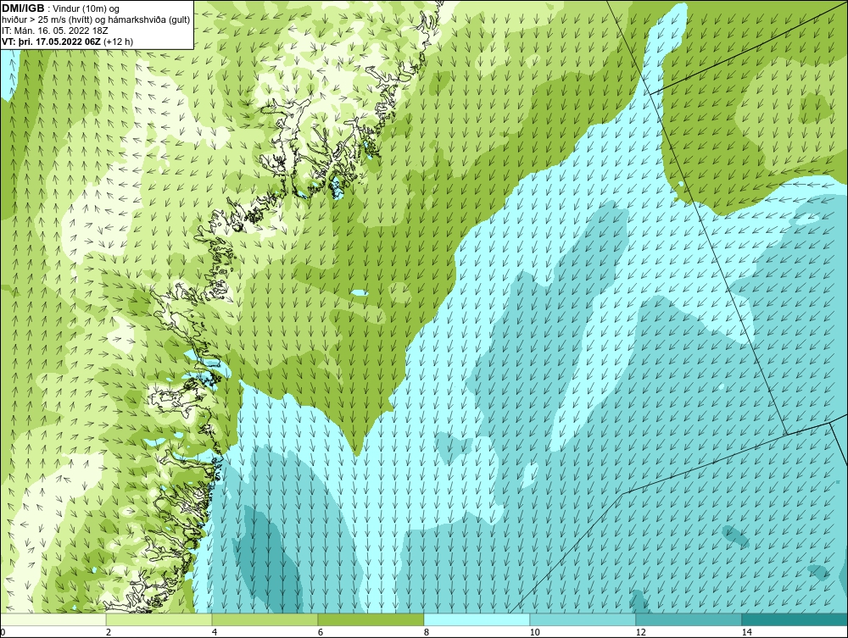Click the 0-2 m/s palest legend swatch
Viewport: 848px width, 638px height.
53,619
